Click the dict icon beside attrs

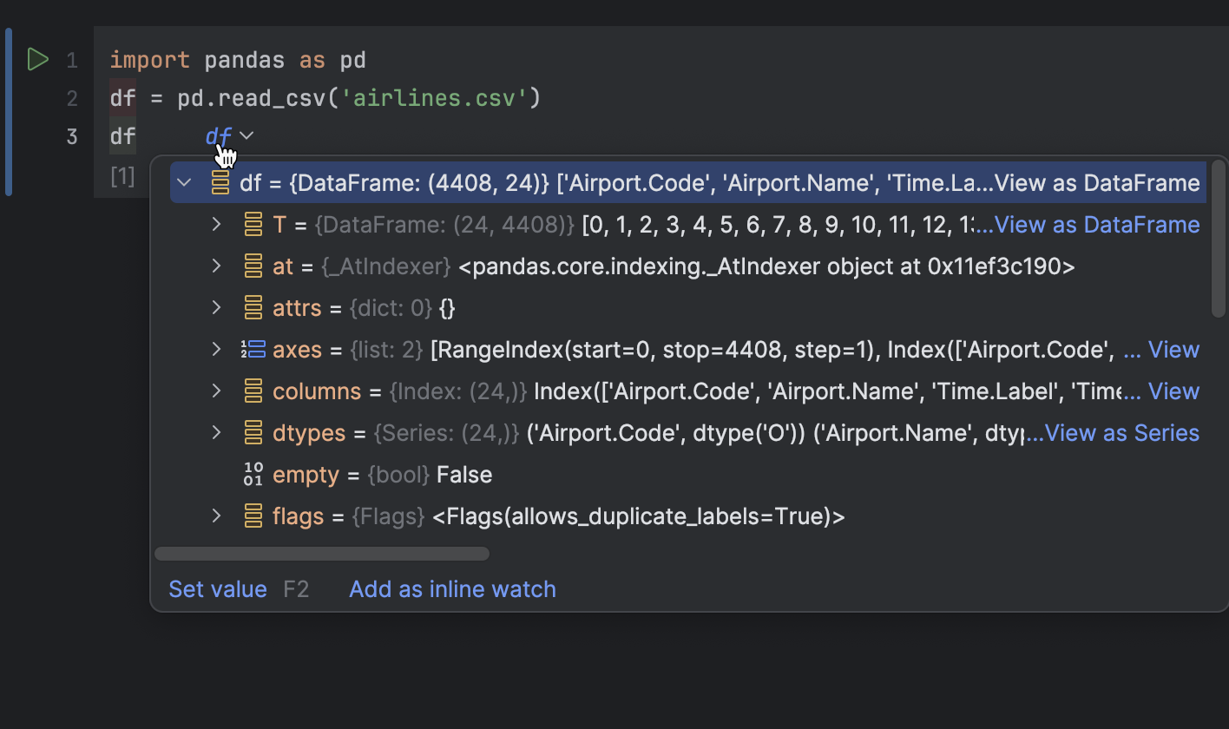point(253,307)
